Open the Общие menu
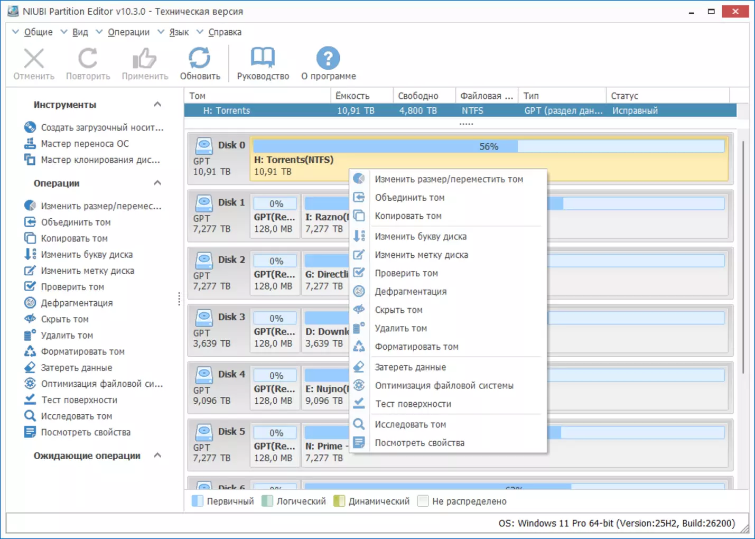755x539 pixels. (38, 32)
